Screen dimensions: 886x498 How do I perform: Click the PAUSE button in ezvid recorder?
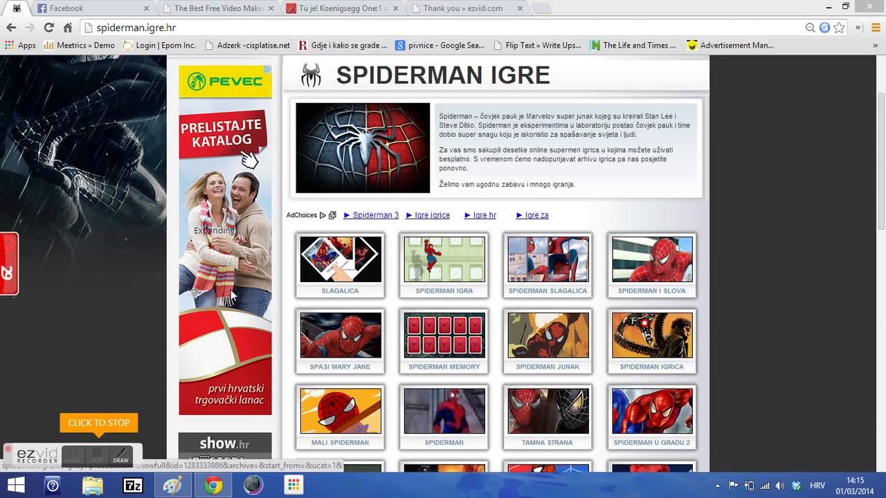point(73,455)
